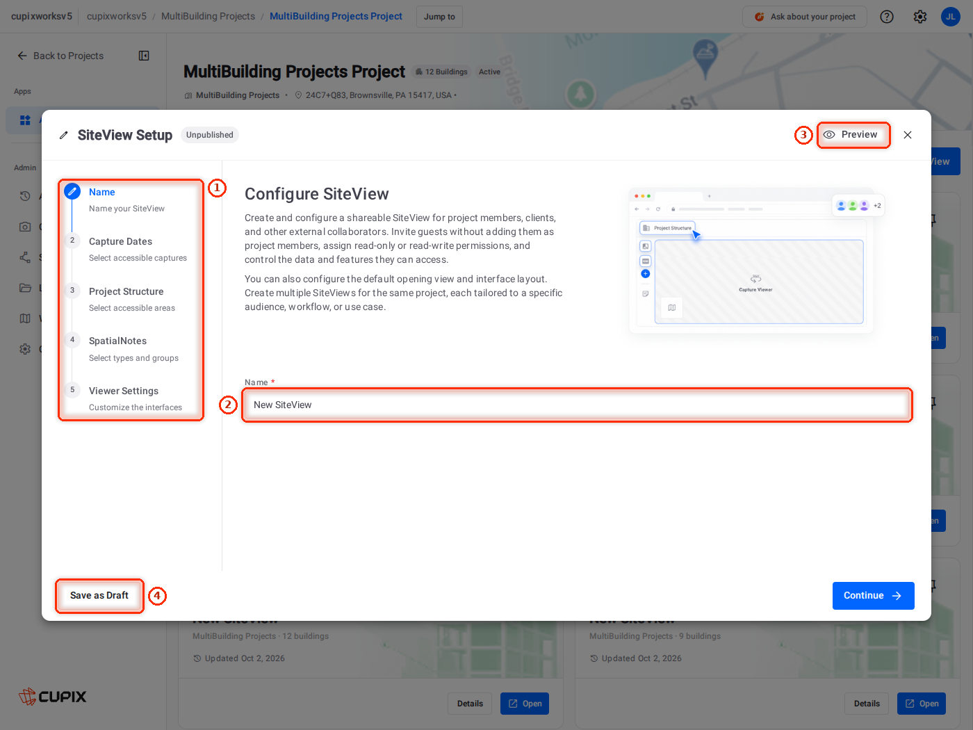973x730 pixels.
Task: Click the cupixworksv5 workspace name
Action: coord(42,16)
